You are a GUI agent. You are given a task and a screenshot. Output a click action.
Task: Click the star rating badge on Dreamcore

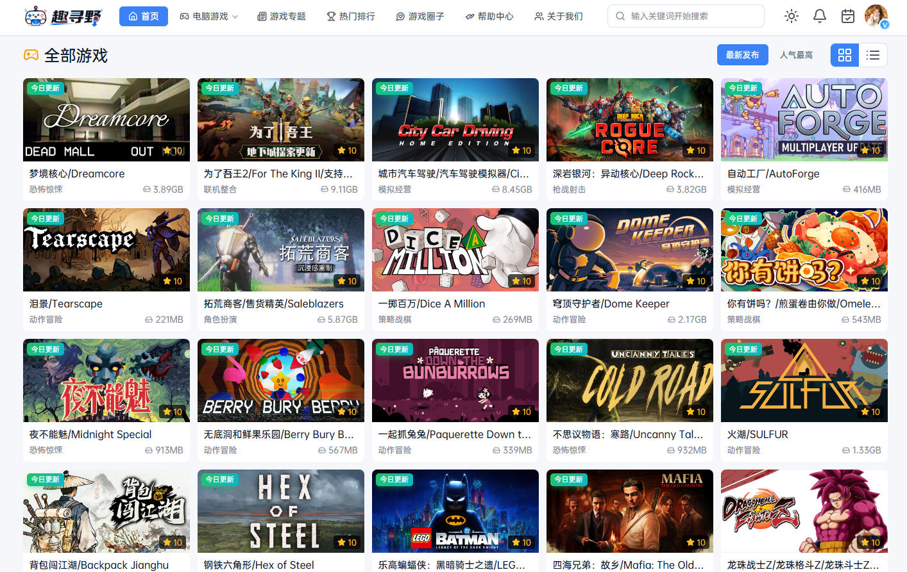(x=173, y=151)
